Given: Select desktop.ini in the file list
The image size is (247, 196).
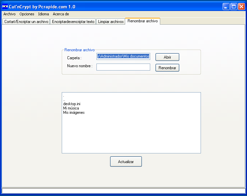Looking at the screenshot, I should pos(72,104).
